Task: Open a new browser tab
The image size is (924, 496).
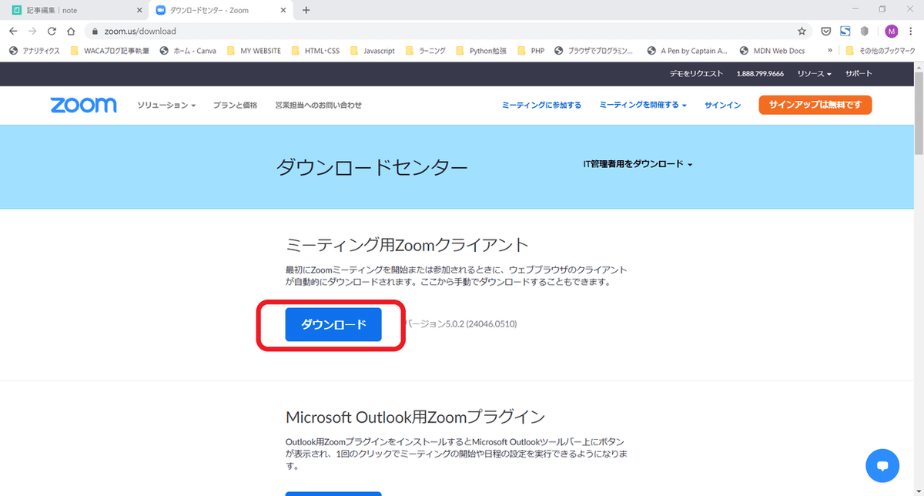Action: click(x=306, y=11)
